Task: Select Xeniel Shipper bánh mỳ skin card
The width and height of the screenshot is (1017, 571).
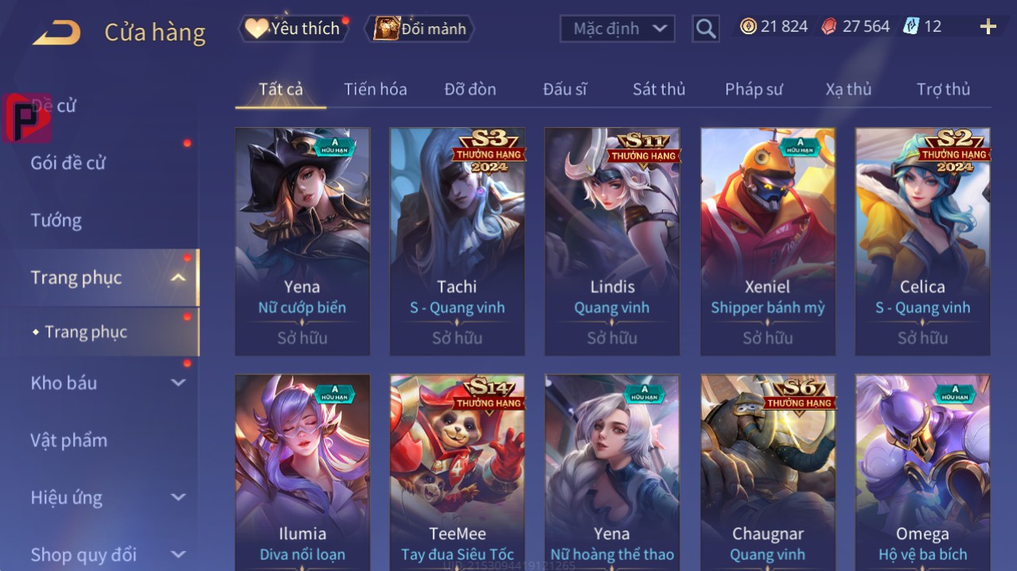Action: (x=768, y=241)
